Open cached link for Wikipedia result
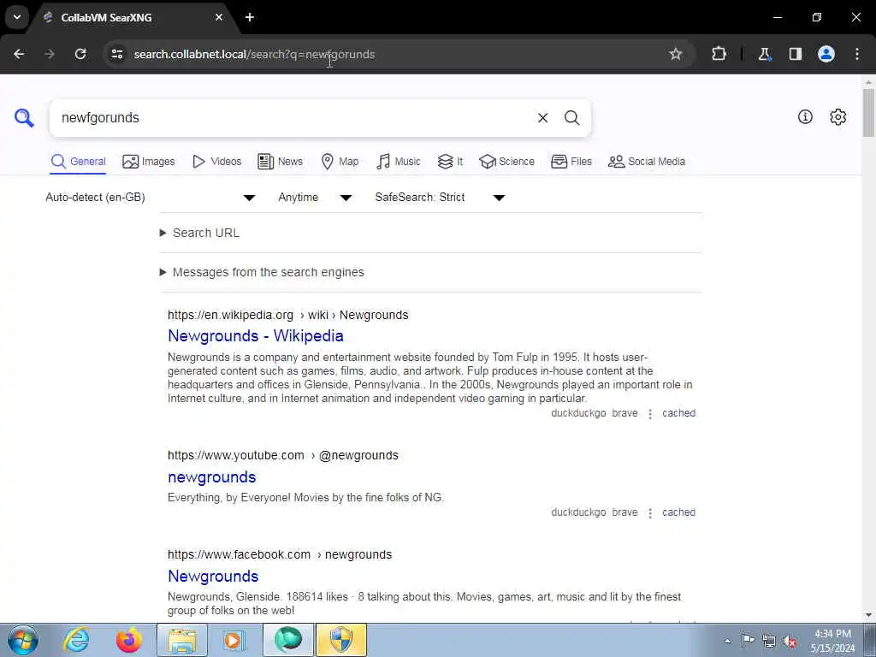876x657 pixels. coord(678,413)
